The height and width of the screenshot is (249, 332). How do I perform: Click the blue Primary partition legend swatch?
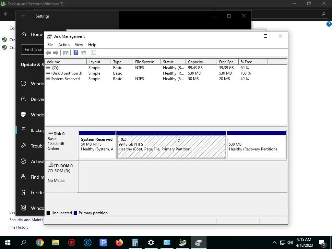(x=75, y=213)
